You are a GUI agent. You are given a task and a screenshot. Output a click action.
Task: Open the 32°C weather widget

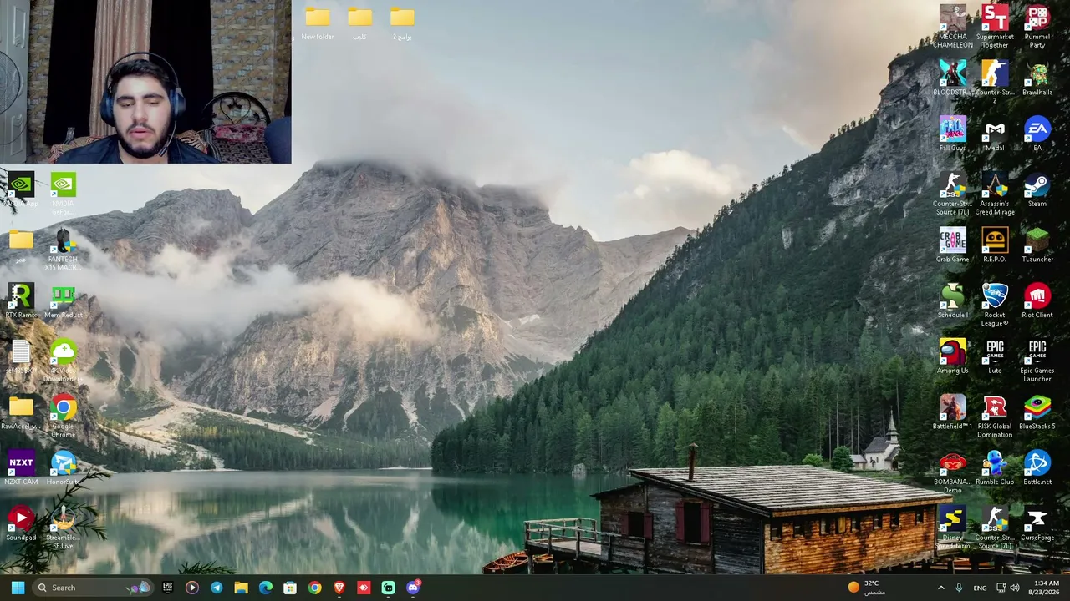[x=865, y=588]
